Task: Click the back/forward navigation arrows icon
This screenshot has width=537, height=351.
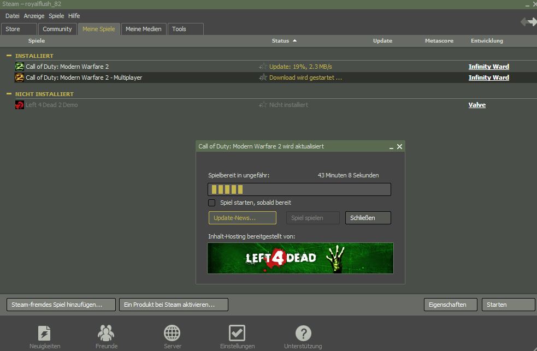Action: click(x=528, y=21)
